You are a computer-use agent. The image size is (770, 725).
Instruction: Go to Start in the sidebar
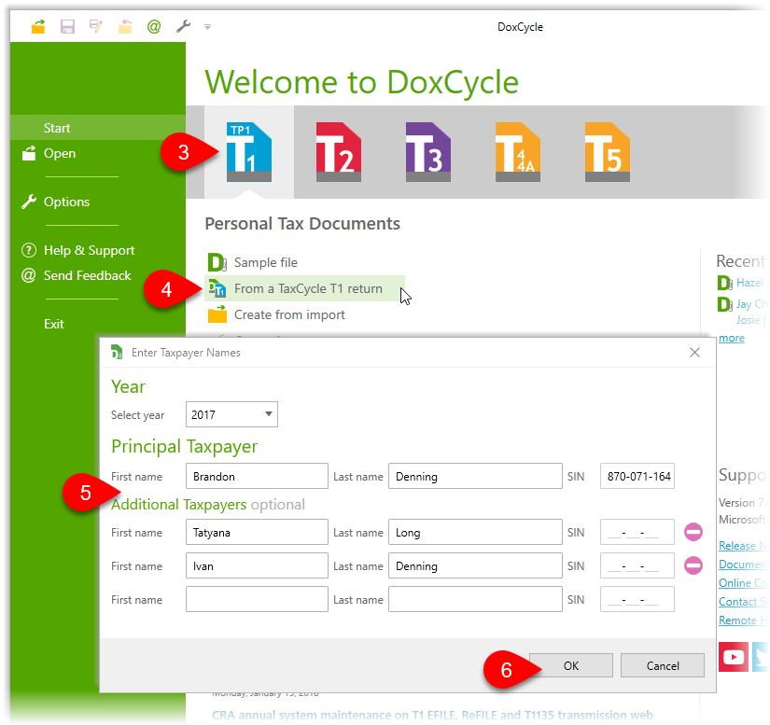click(x=98, y=128)
